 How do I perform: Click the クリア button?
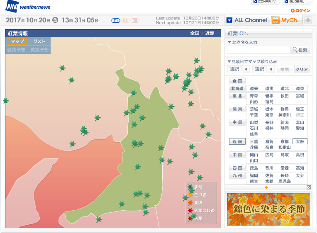click(x=302, y=69)
